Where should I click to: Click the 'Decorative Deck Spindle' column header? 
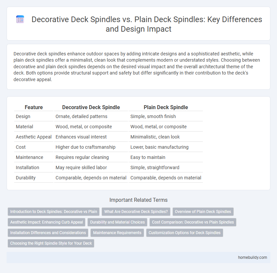pyautogui.click(x=91, y=107)
